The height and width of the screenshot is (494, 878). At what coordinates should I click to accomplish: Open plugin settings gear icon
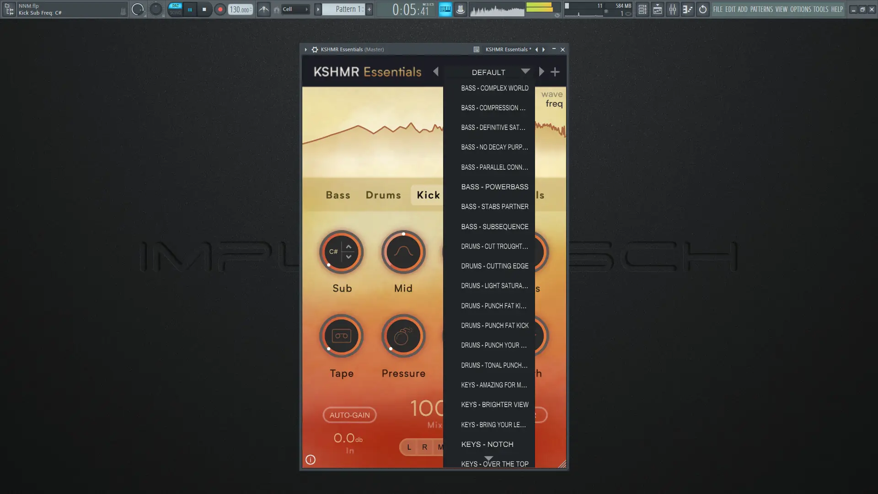coord(315,49)
